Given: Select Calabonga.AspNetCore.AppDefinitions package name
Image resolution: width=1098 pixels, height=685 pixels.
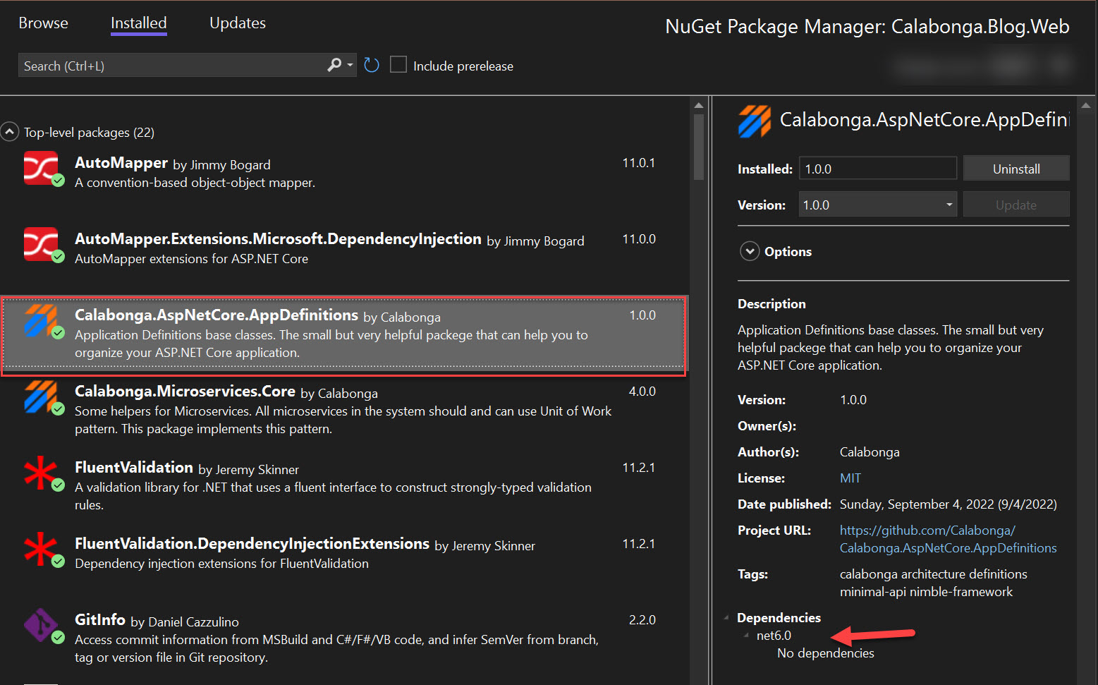Looking at the screenshot, I should pos(216,315).
